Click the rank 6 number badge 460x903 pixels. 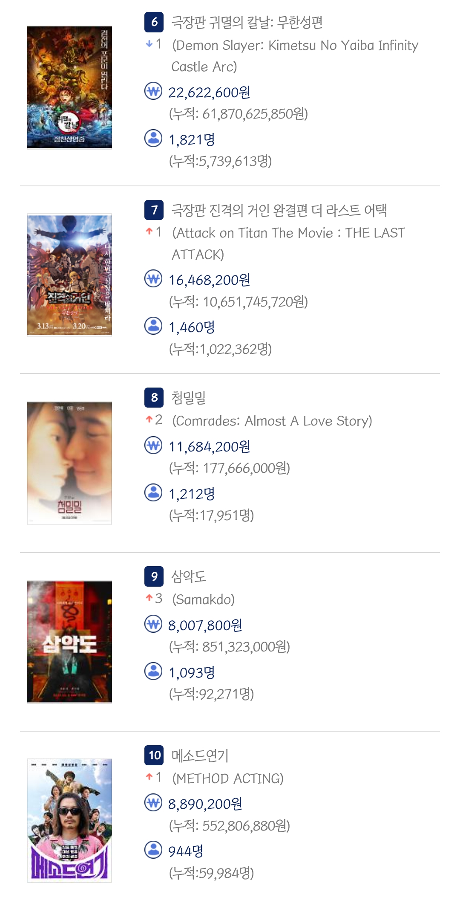click(x=154, y=22)
